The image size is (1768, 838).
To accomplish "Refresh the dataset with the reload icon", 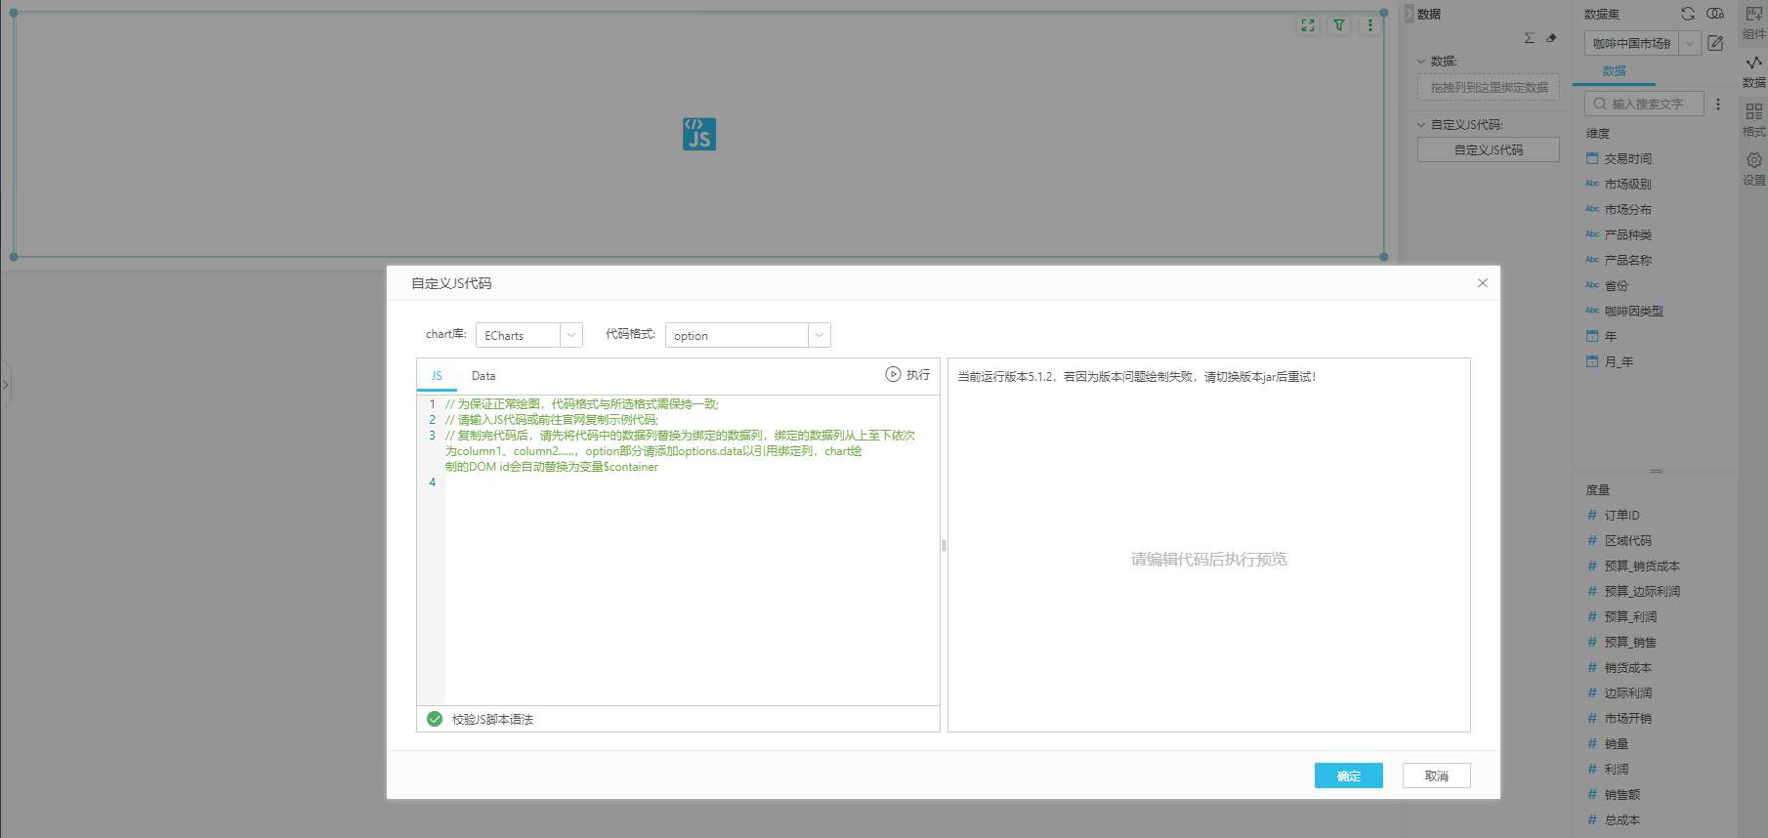I will tap(1688, 14).
